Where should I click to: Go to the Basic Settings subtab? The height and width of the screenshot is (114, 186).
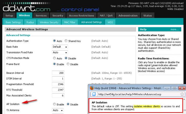click(13, 22)
